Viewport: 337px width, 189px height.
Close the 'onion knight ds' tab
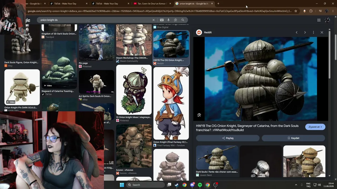[212, 4]
